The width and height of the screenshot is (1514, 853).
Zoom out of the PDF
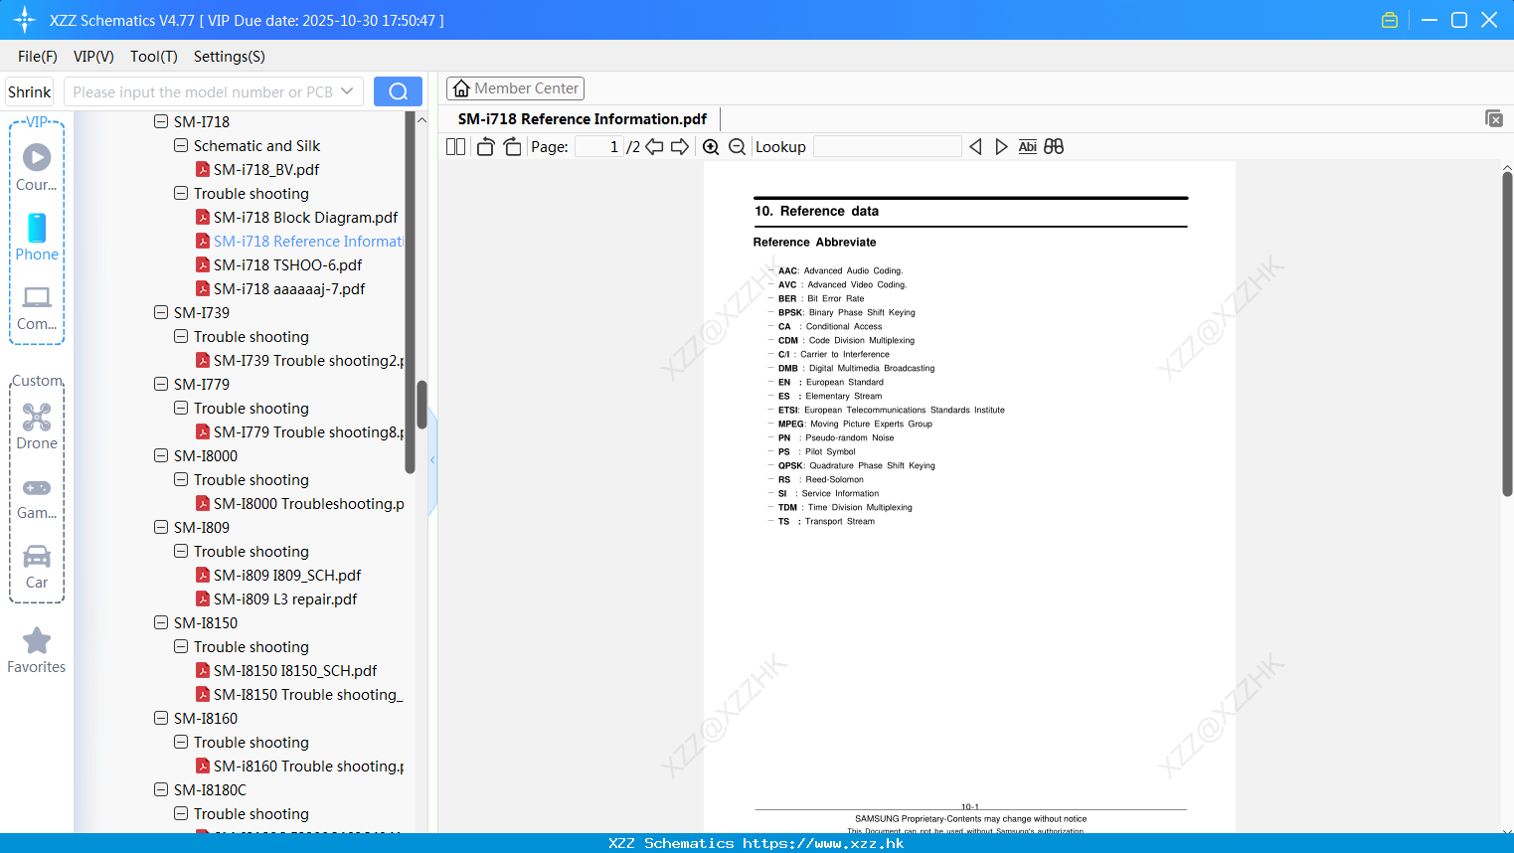coord(737,147)
